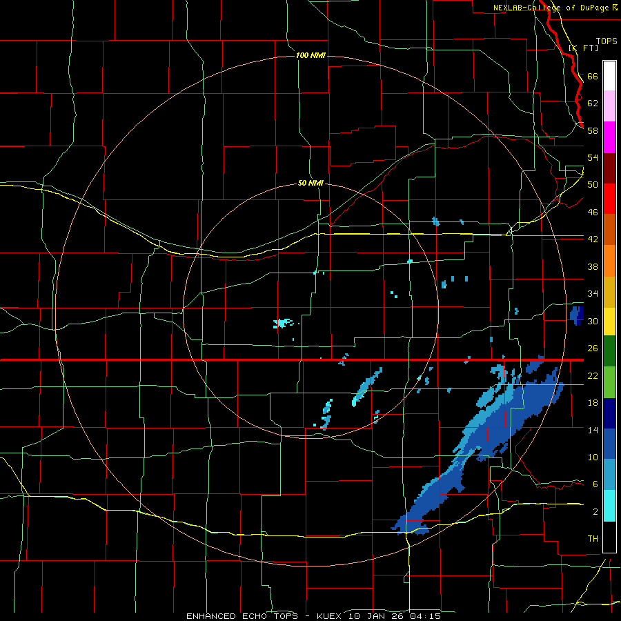
Task: Click the '30' legend value
Action: point(593,321)
